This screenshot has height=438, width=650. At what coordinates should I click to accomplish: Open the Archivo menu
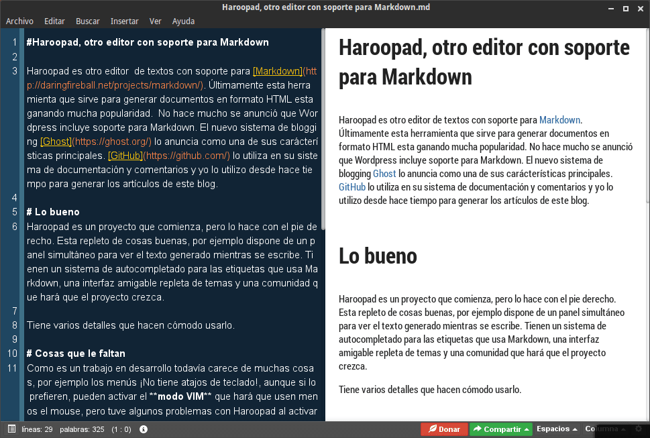coord(19,21)
